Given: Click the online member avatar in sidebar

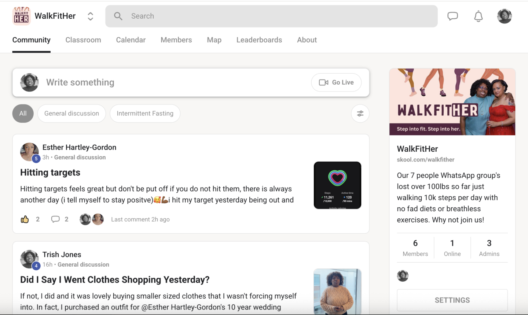Looking at the screenshot, I should 403,276.
